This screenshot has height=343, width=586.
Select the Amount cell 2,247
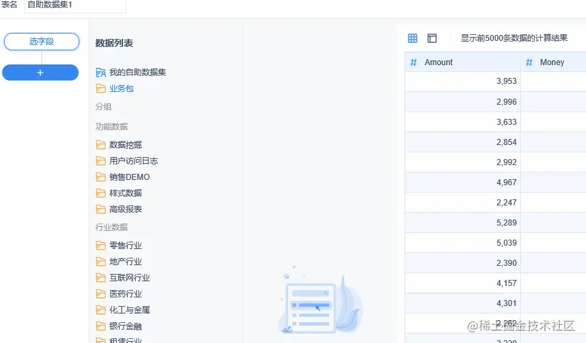(x=462, y=202)
